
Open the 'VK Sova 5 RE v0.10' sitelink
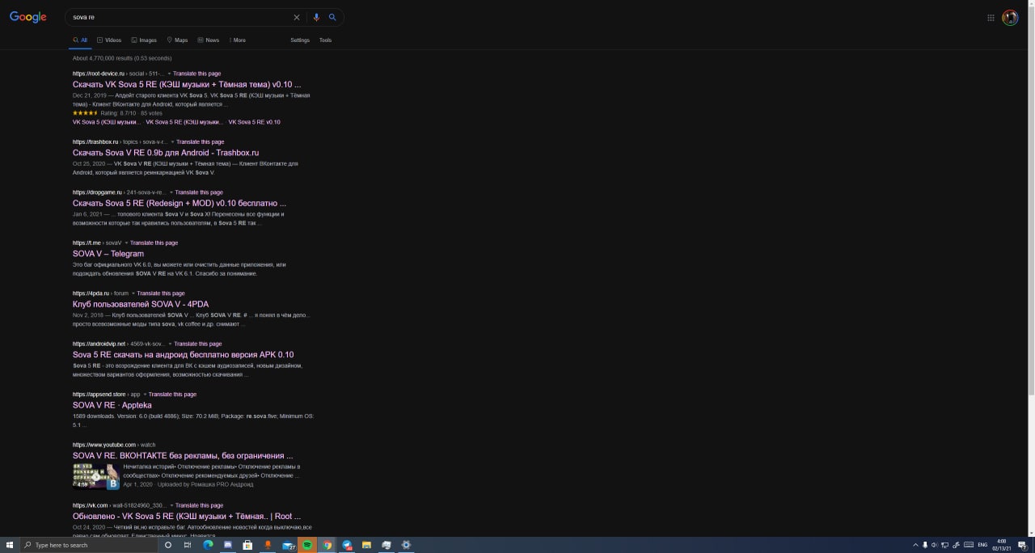coord(254,122)
